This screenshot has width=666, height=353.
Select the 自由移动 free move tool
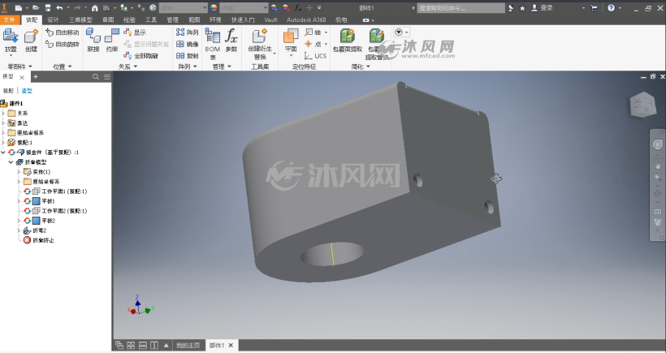pos(62,32)
